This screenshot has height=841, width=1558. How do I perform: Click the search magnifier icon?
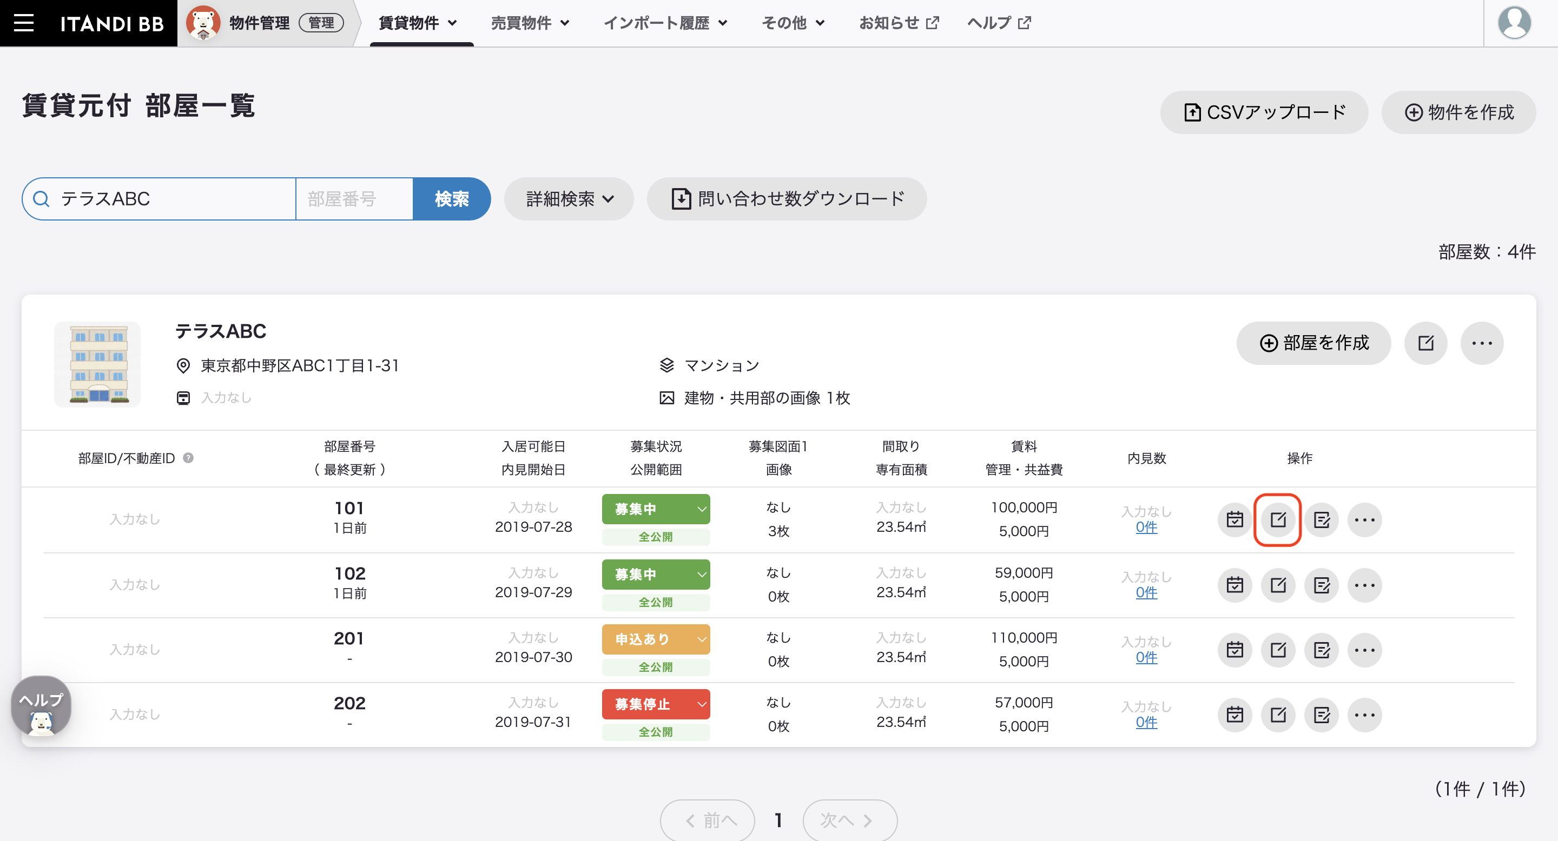41,199
